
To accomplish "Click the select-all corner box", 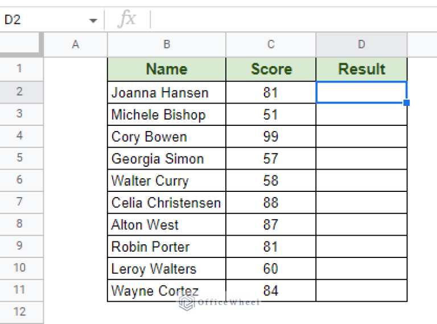I will 21,44.
